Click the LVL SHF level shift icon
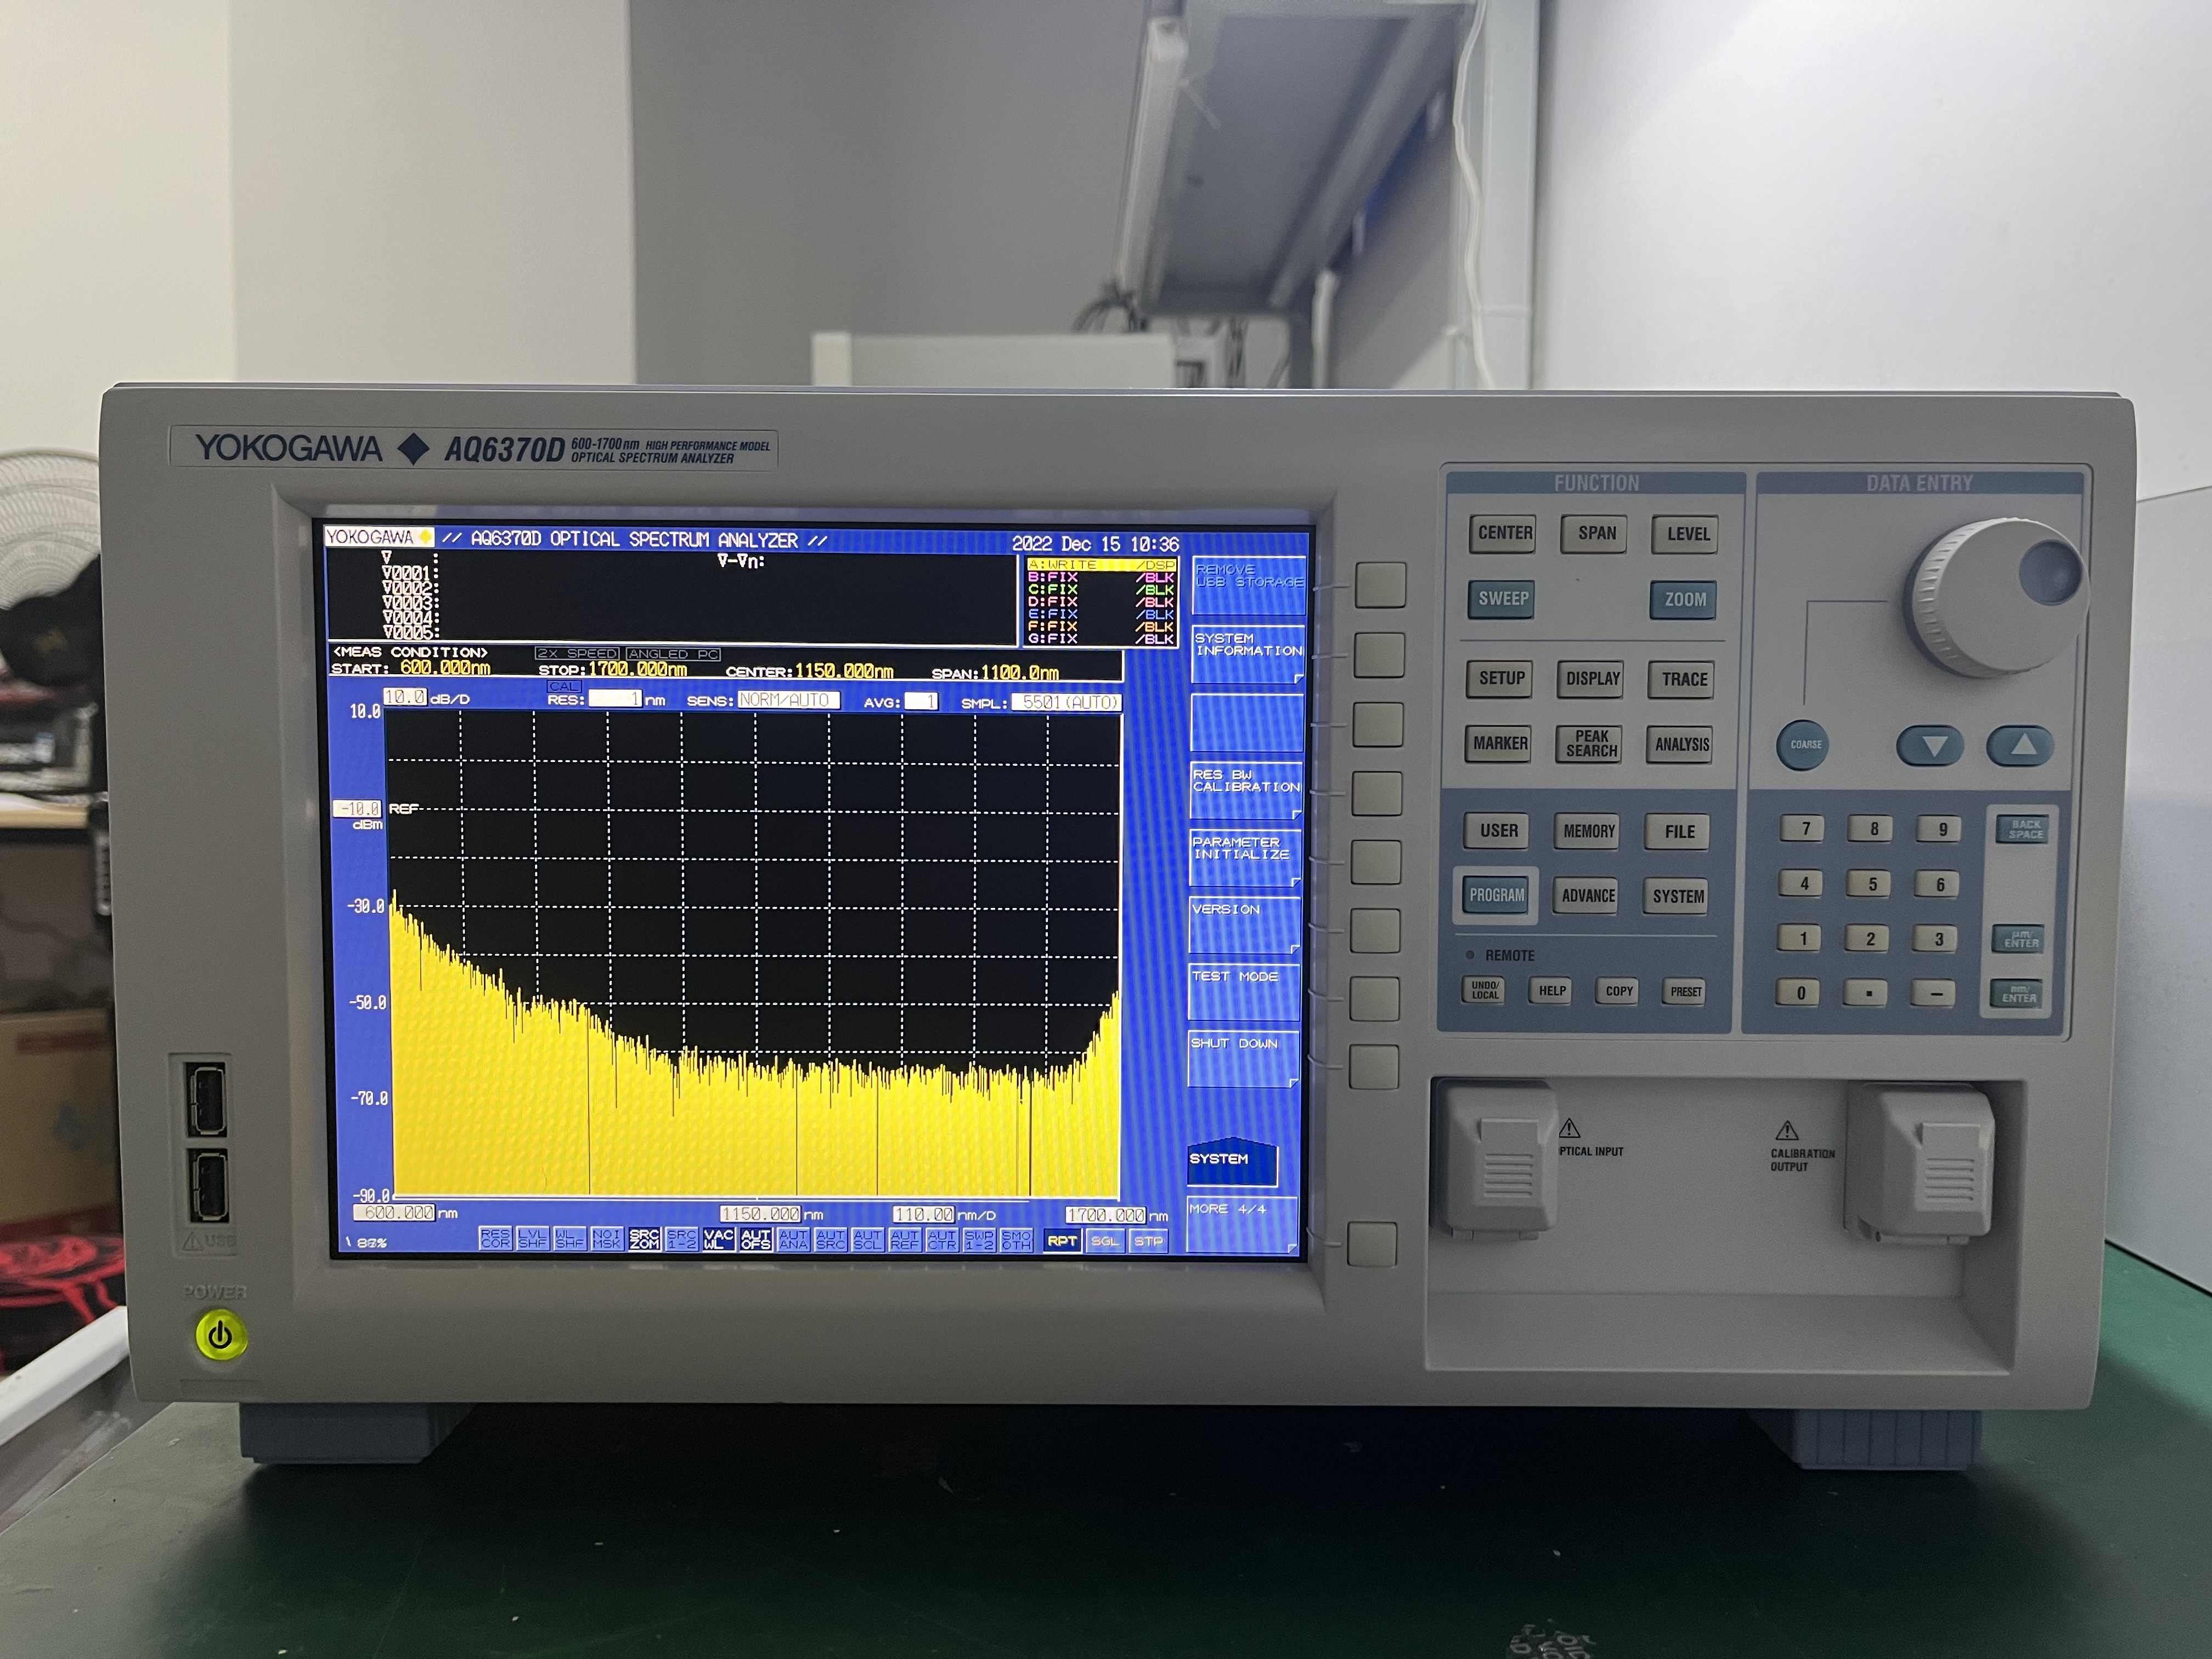2212x1659 pixels. tap(533, 1240)
